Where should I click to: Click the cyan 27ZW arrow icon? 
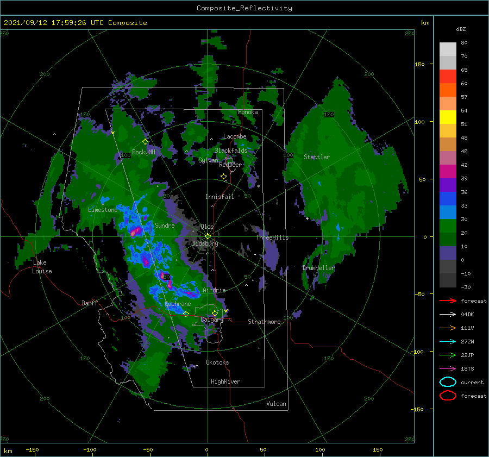(x=448, y=341)
